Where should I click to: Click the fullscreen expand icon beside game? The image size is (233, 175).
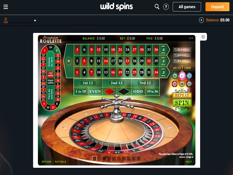tap(203, 37)
